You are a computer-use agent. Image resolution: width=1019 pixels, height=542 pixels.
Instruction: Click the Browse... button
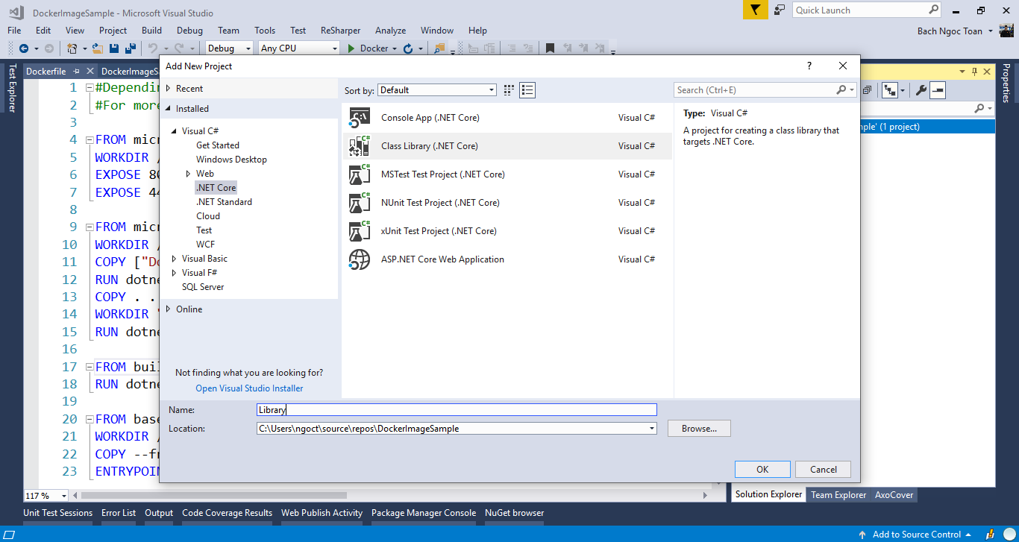click(699, 429)
